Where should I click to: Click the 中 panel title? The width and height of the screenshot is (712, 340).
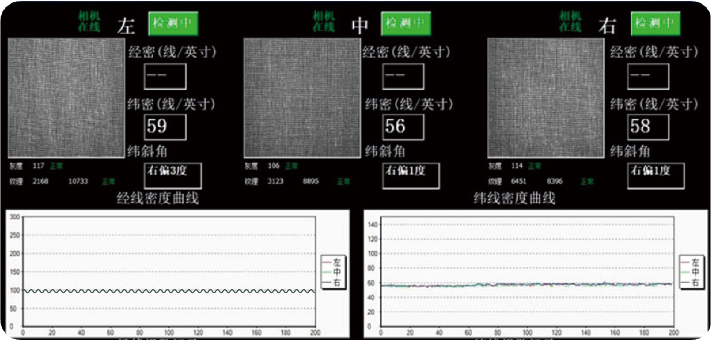point(360,25)
